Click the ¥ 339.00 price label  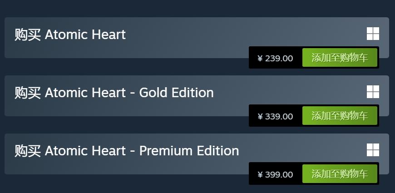point(275,116)
